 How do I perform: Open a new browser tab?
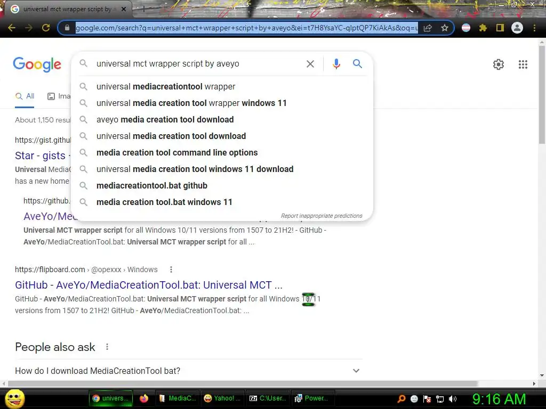click(x=143, y=10)
